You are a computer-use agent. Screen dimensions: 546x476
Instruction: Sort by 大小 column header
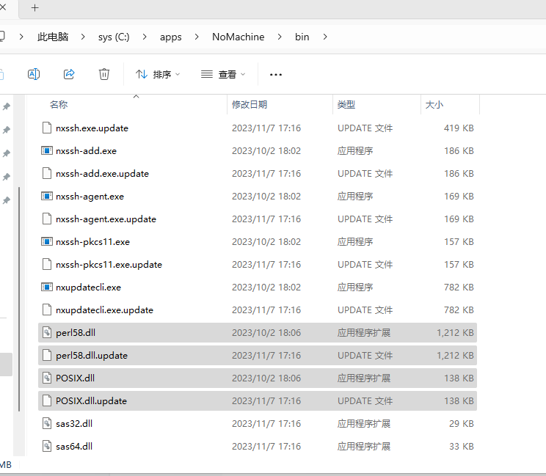click(434, 104)
